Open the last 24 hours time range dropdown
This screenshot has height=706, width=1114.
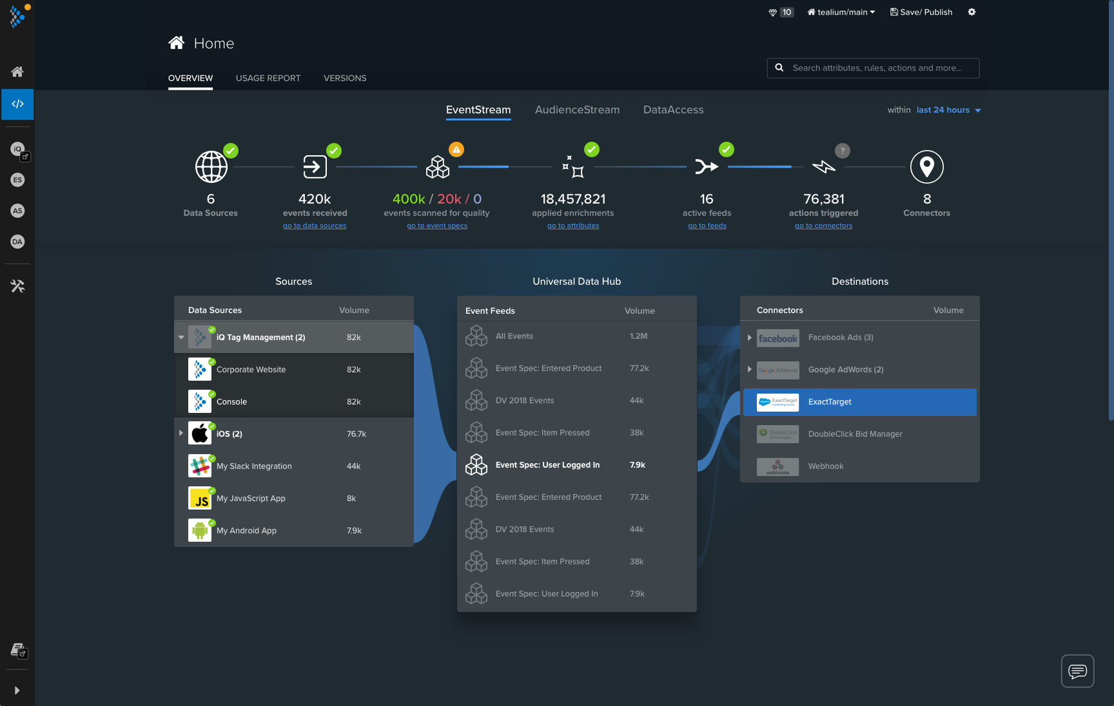pyautogui.click(x=948, y=110)
